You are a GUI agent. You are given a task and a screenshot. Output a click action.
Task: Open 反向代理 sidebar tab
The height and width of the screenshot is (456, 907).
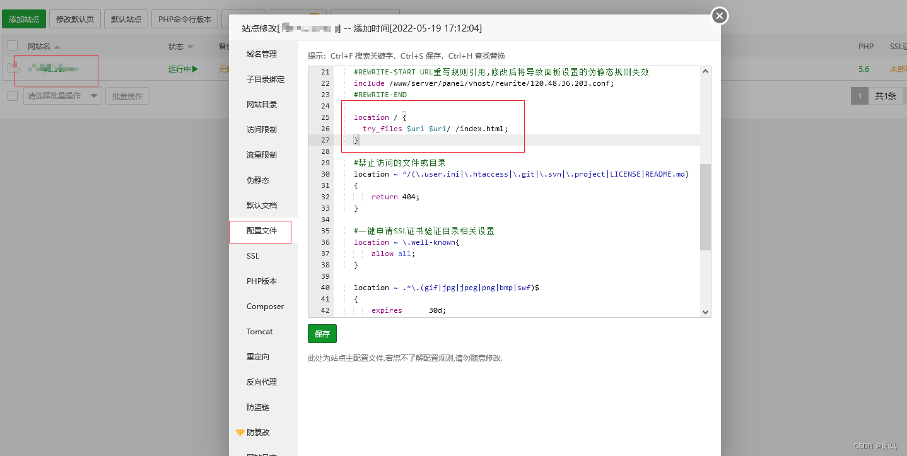coord(262,382)
